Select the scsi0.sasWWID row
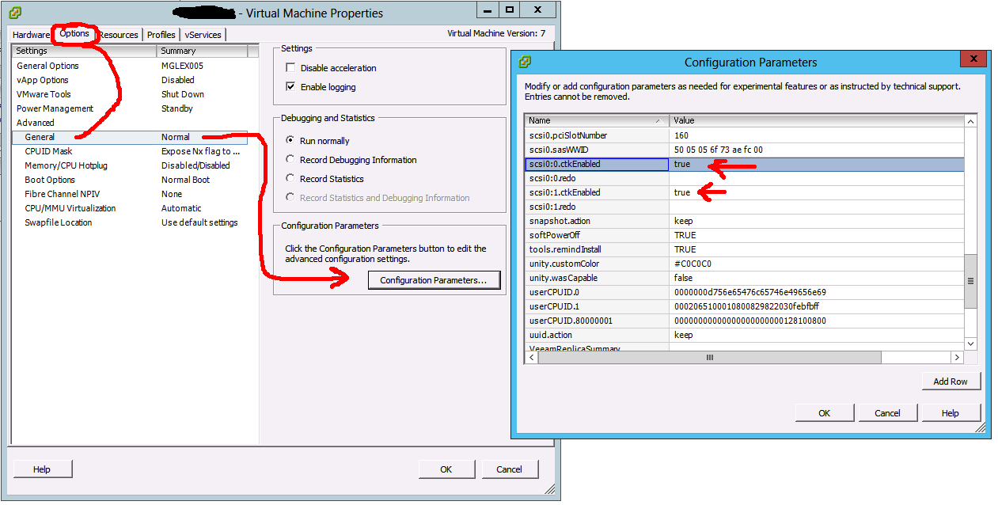Image resolution: width=998 pixels, height=505 pixels. pos(745,150)
